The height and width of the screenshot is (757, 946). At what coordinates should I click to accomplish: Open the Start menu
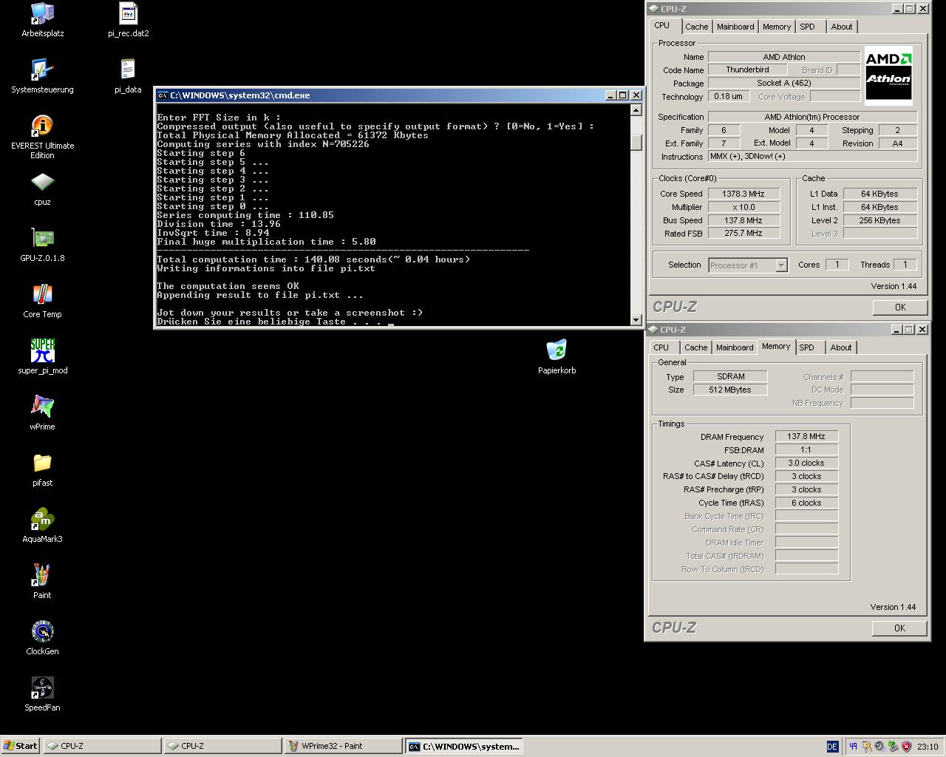[21, 746]
